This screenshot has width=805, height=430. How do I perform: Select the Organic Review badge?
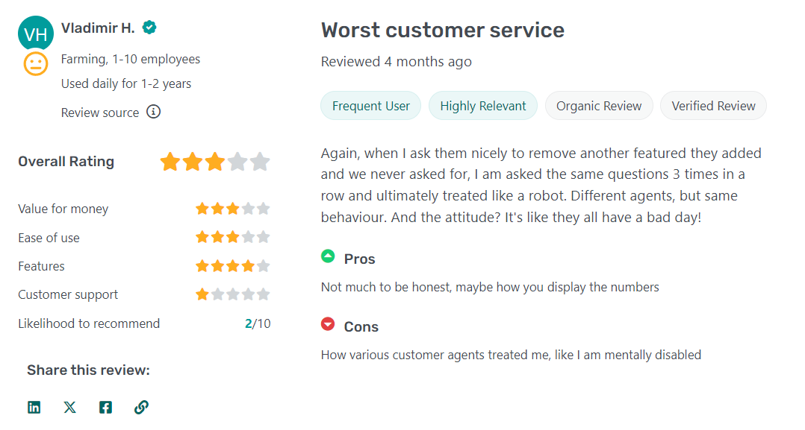click(599, 105)
